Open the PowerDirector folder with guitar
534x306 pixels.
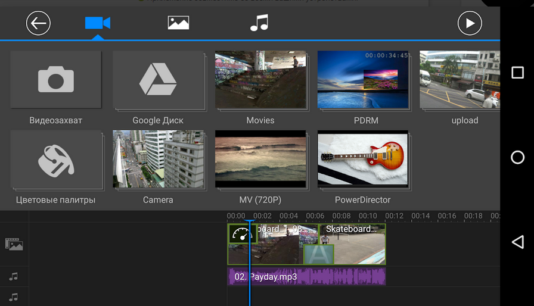[x=363, y=160]
